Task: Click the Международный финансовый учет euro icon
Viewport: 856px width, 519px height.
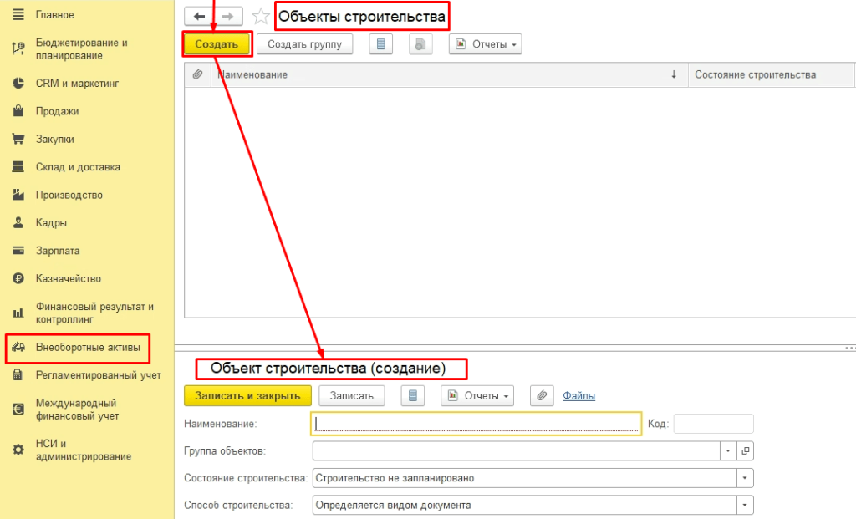Action: (18, 410)
